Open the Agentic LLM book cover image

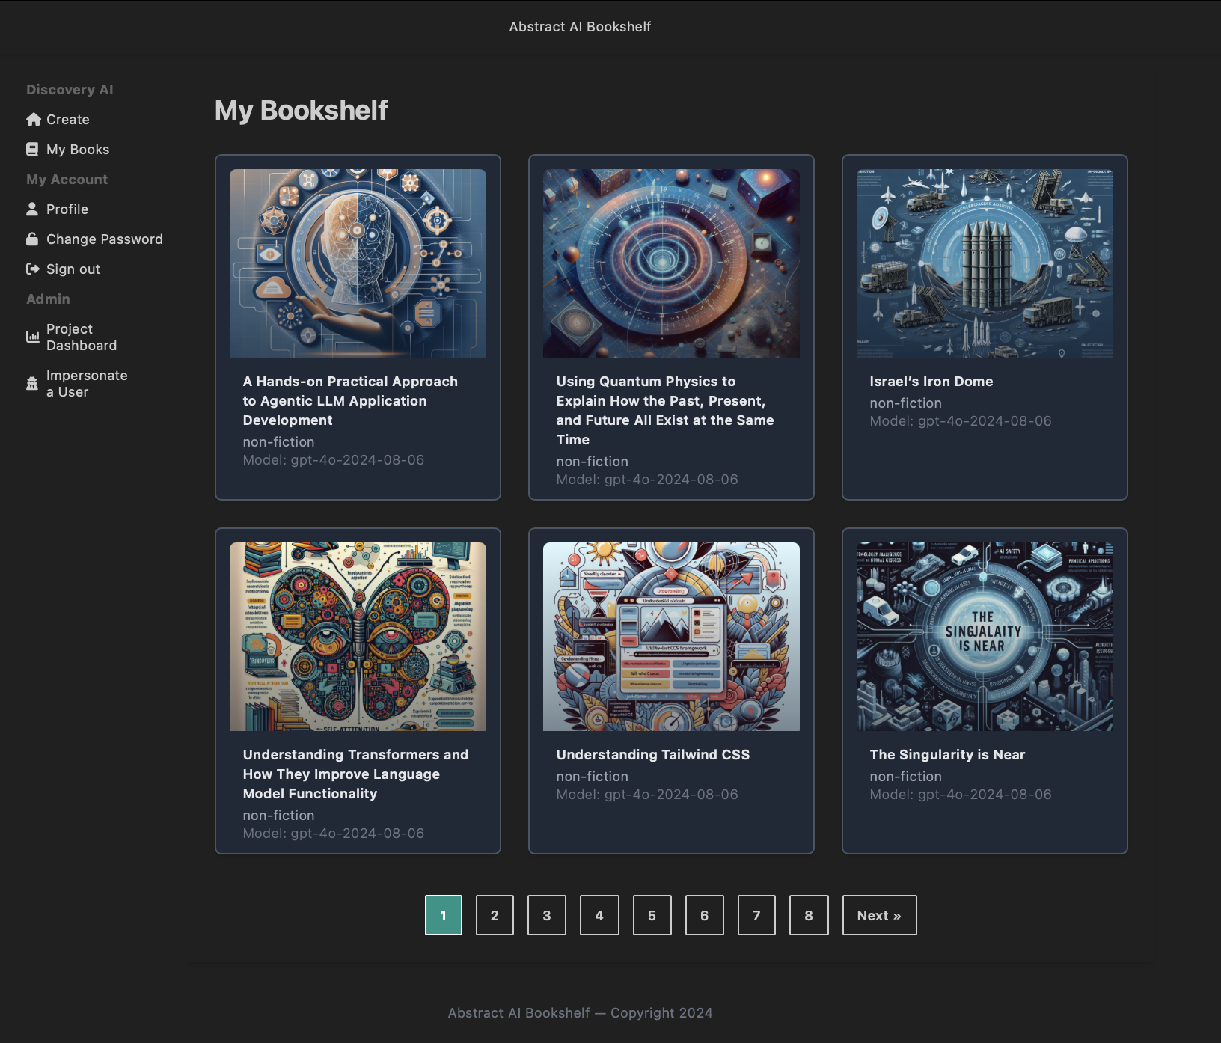pos(358,263)
